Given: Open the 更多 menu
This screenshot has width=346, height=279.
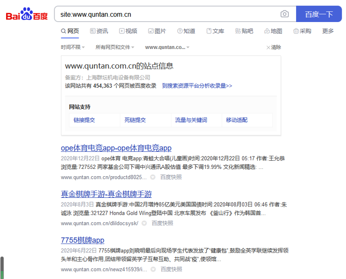Looking at the screenshot, I should point(328,31).
